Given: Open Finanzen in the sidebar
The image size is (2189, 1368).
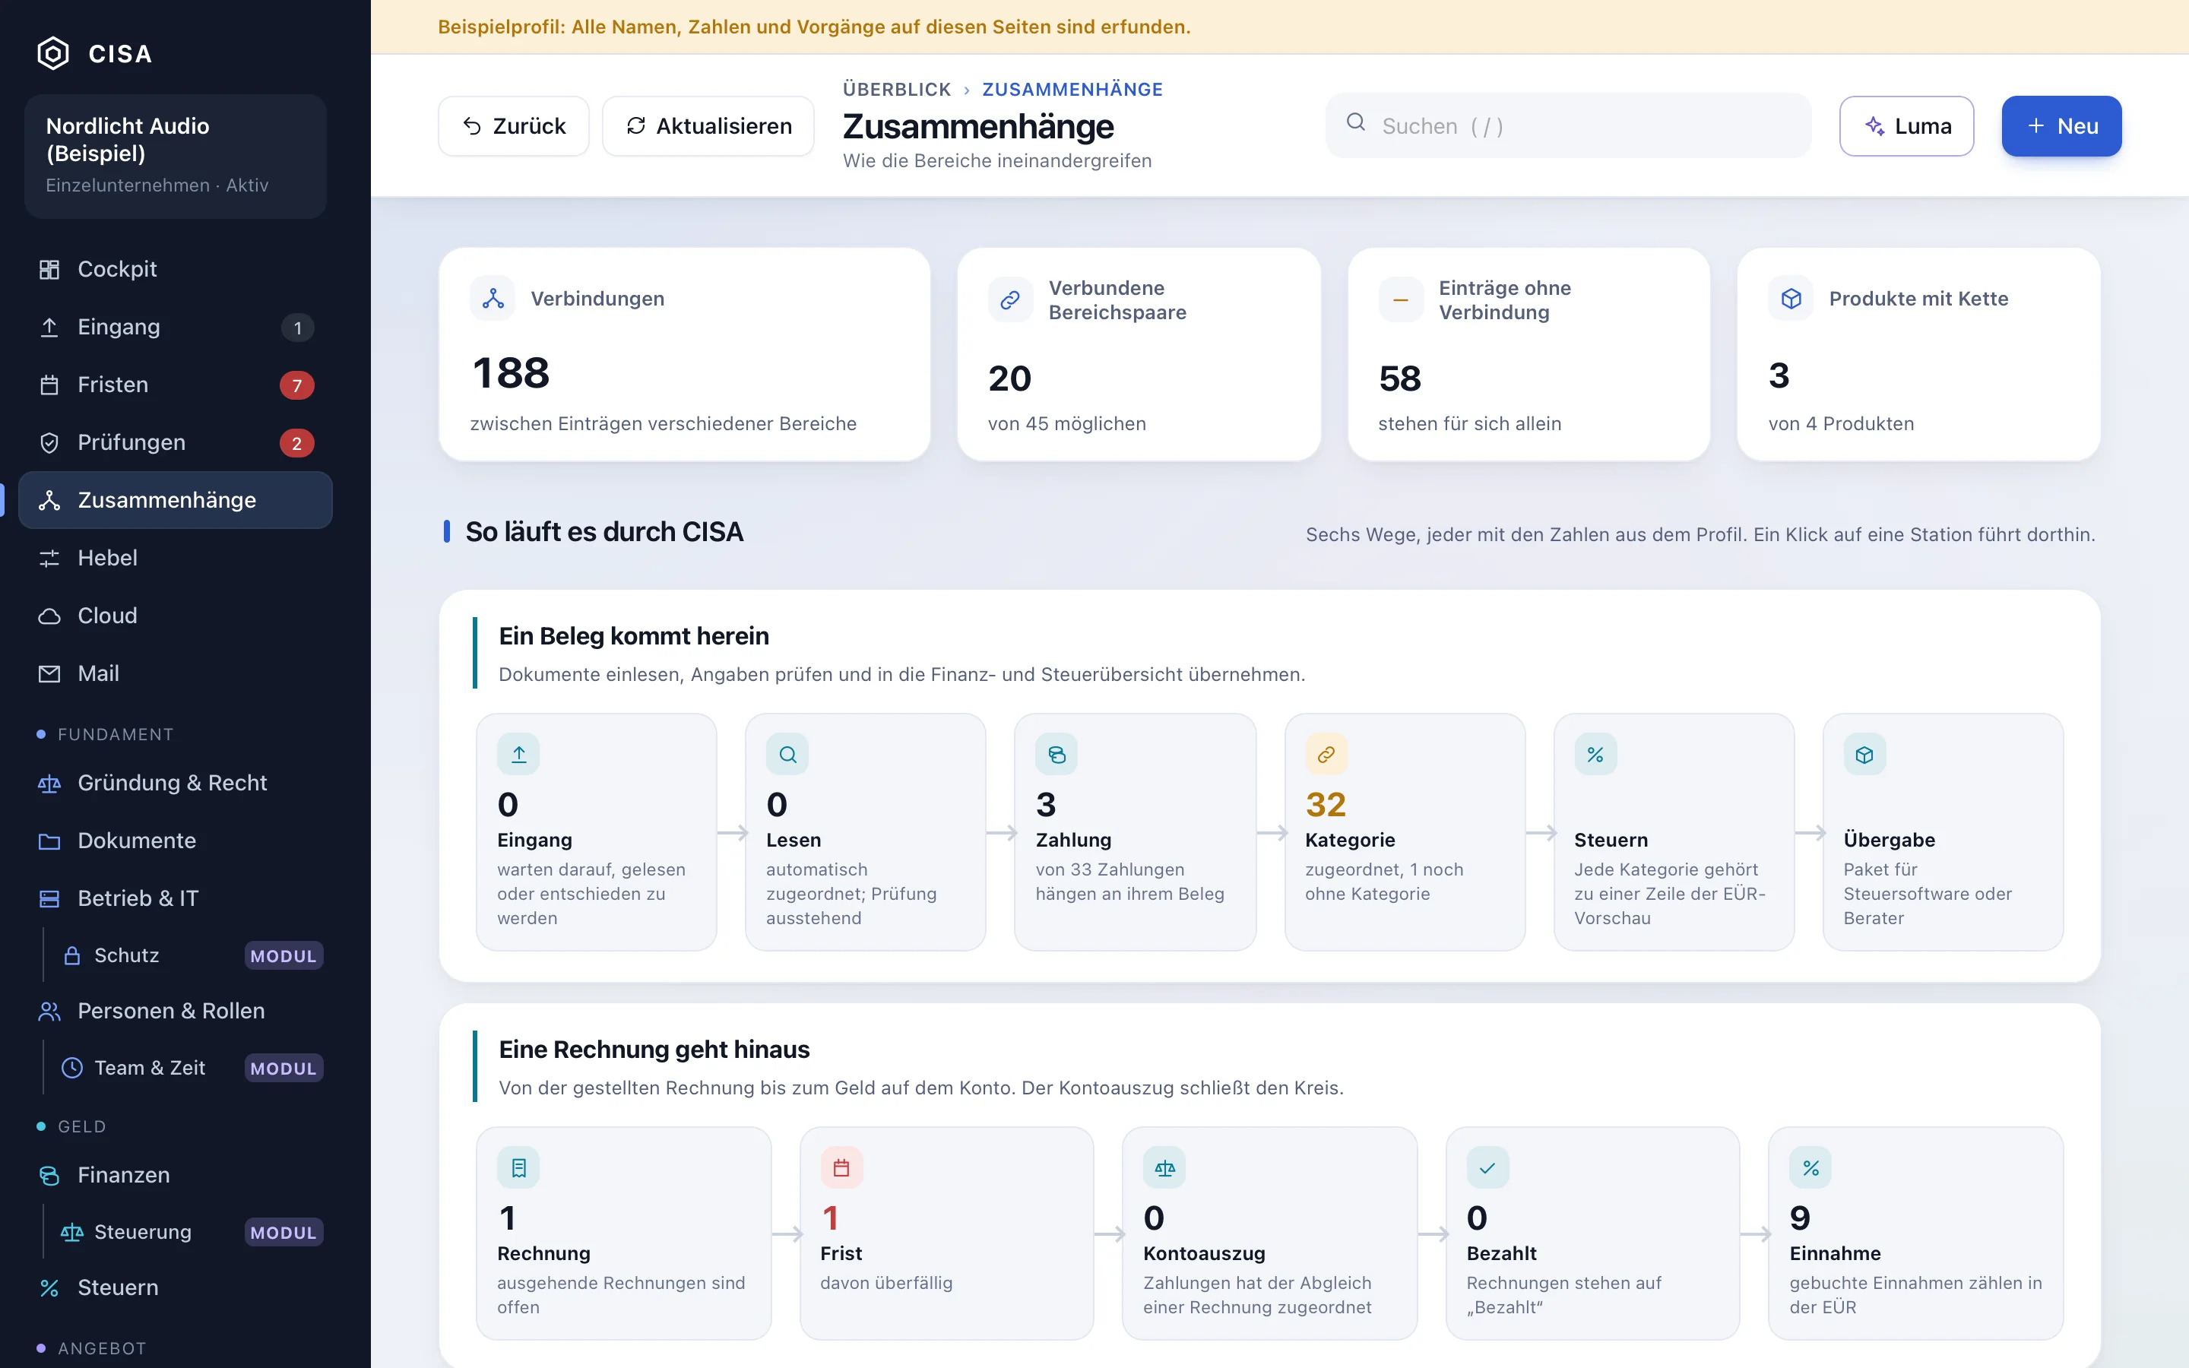Looking at the screenshot, I should [176, 1174].
